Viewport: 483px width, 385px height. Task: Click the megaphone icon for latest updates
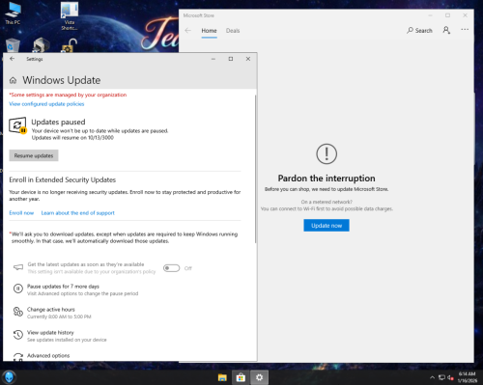[x=18, y=267]
